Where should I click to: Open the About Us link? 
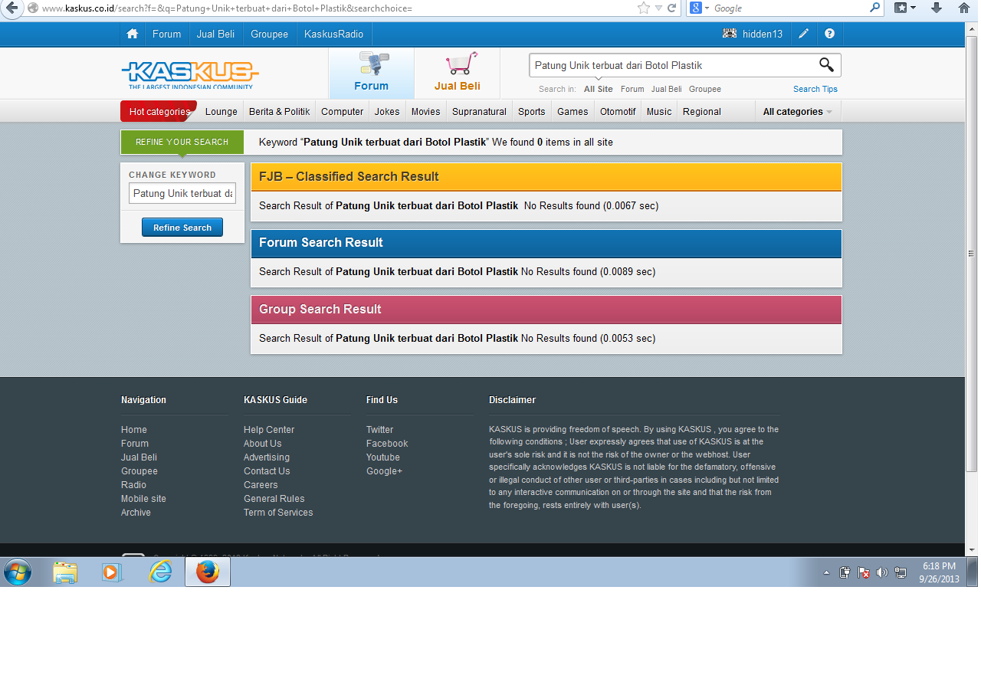(263, 444)
